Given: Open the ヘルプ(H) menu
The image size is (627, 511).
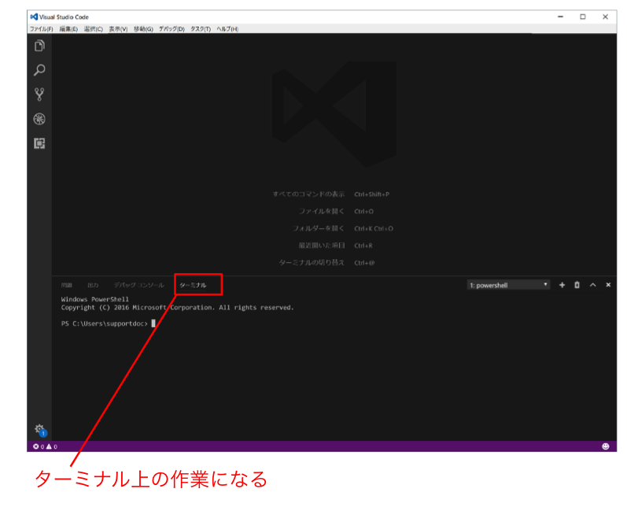Looking at the screenshot, I should (227, 29).
